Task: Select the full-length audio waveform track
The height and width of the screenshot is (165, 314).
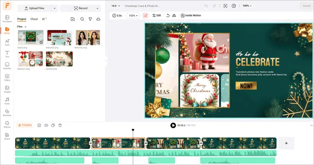Action: (146, 153)
